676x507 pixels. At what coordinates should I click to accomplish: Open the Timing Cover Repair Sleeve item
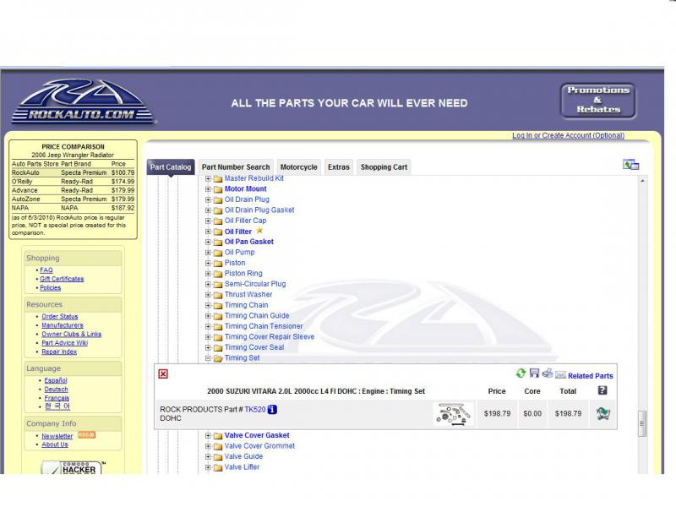269,336
